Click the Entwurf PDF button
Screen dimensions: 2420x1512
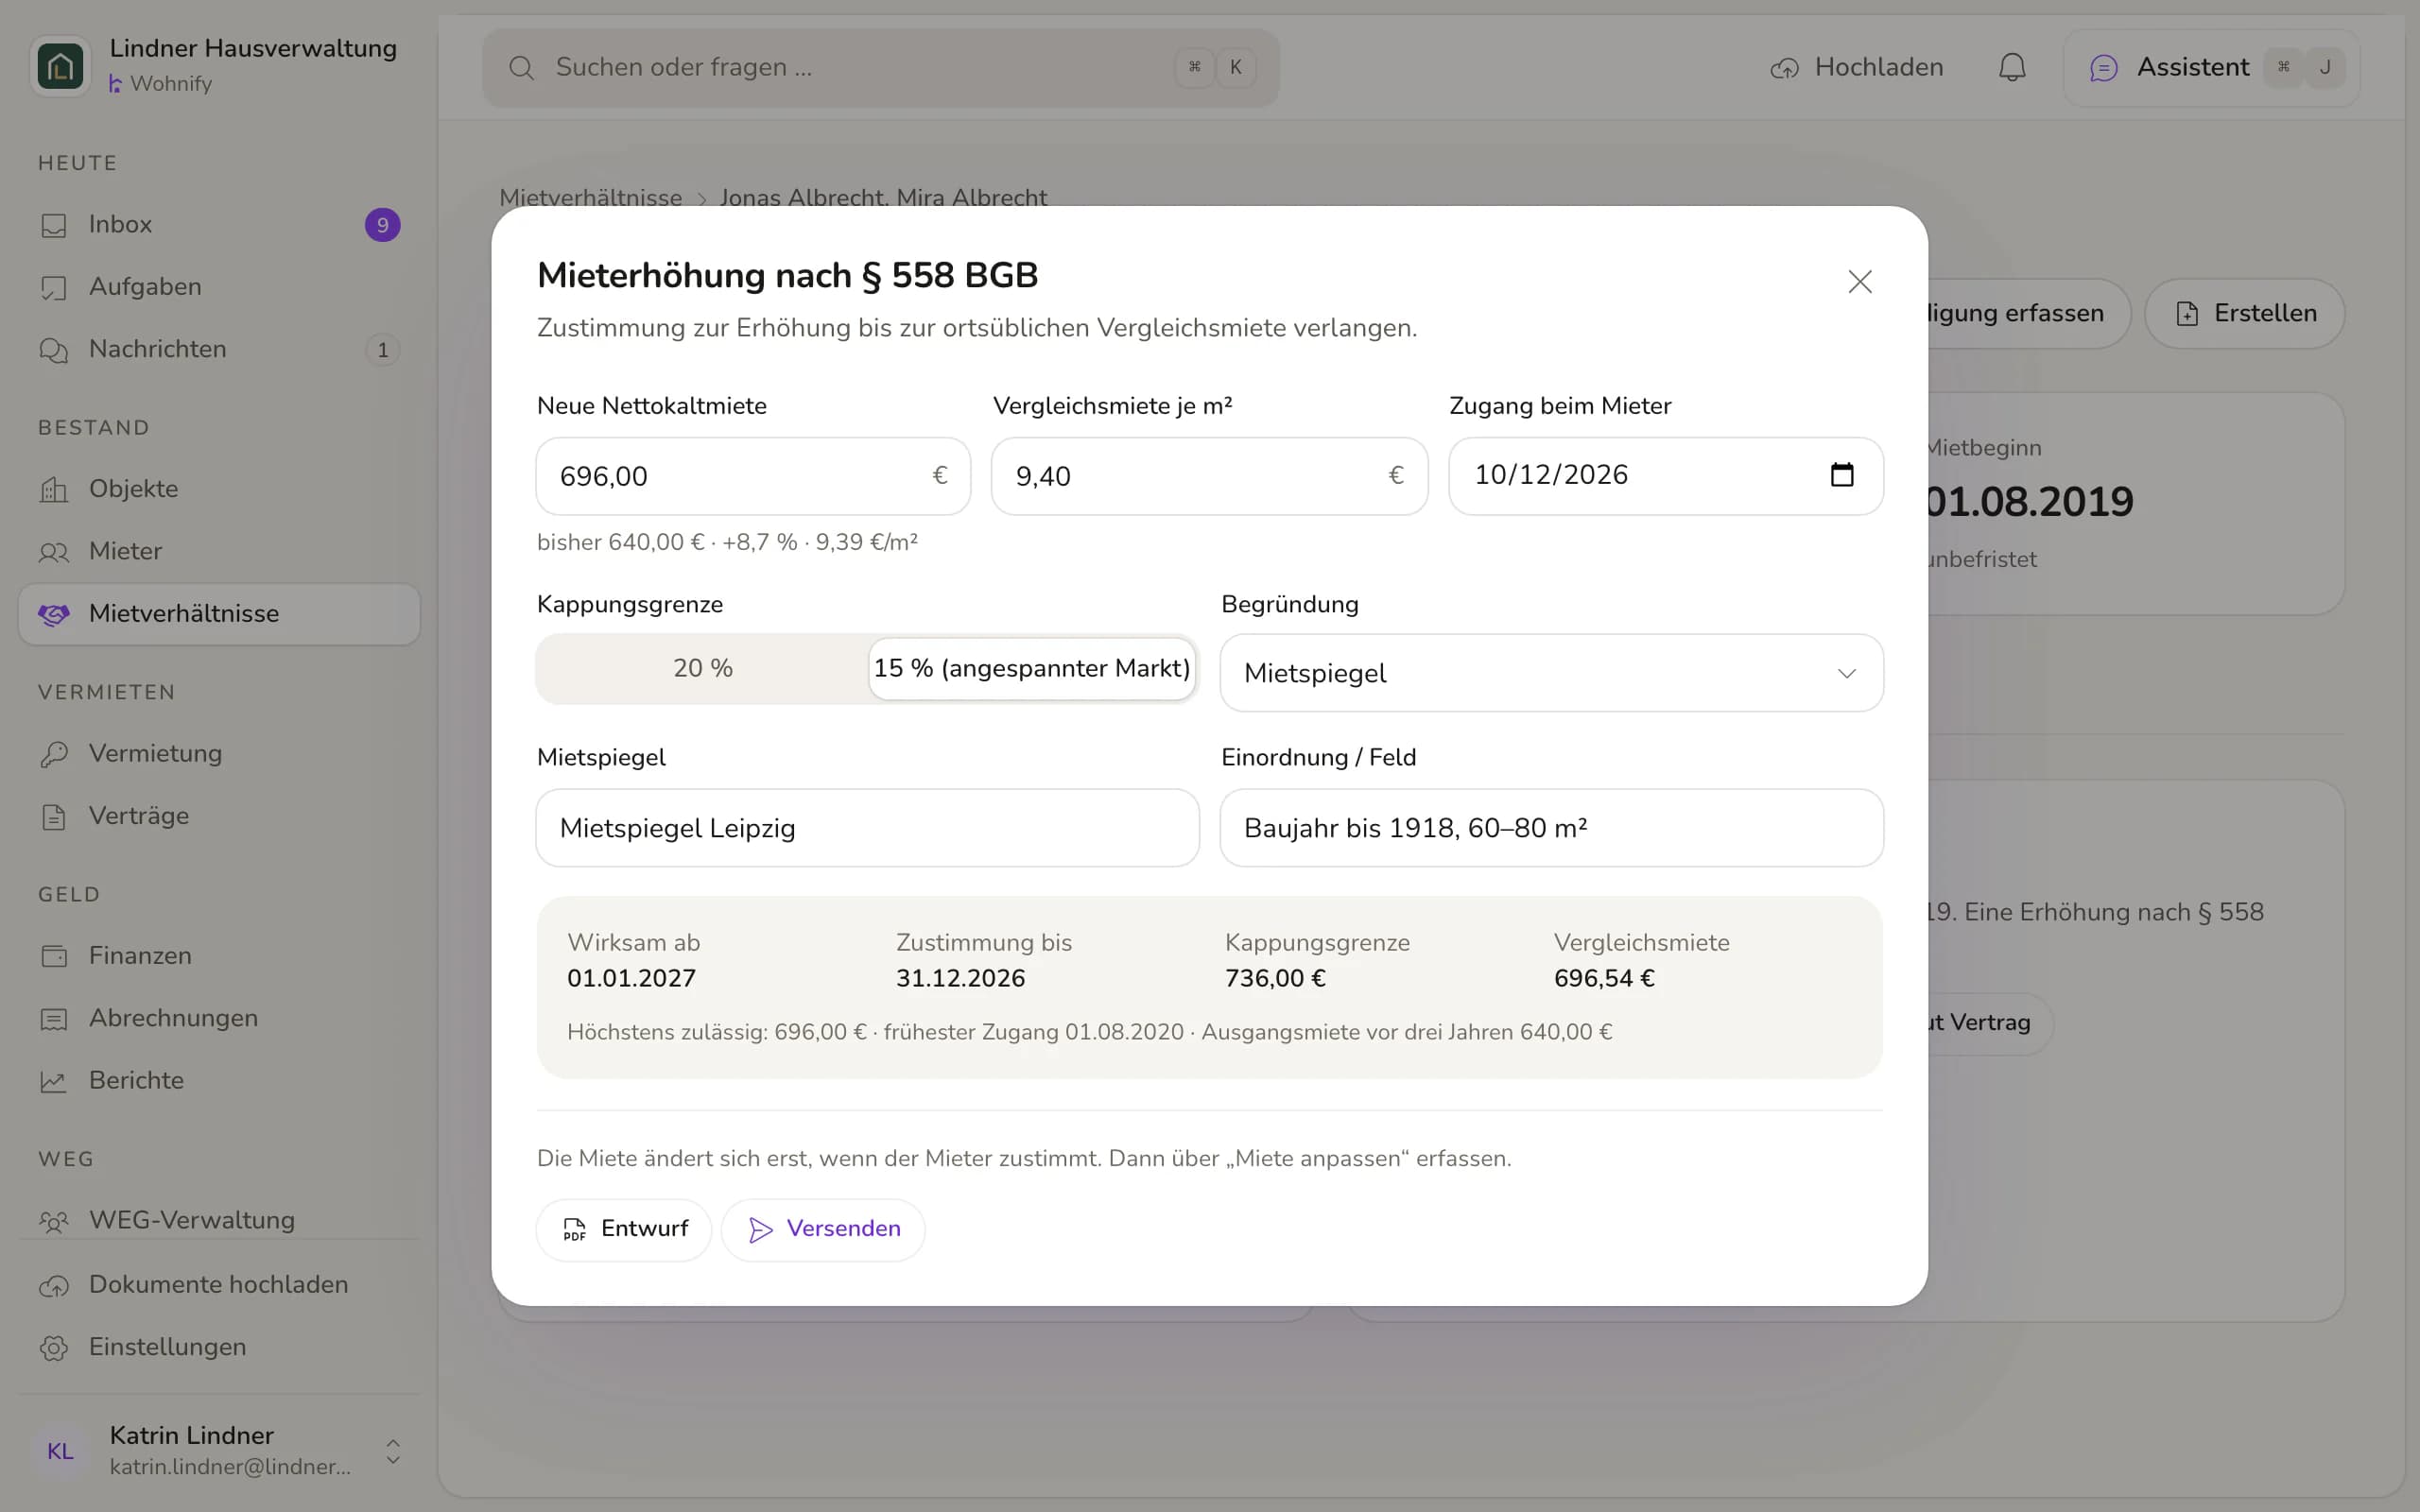(624, 1229)
